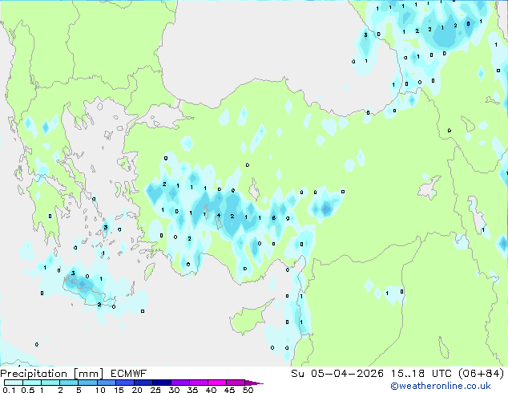Image resolution: width=508 pixels, height=393 pixels.
Task: Click the 10–15 mm legend swatch
Action: 106,383
